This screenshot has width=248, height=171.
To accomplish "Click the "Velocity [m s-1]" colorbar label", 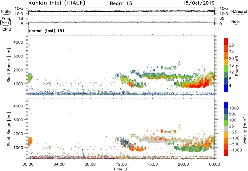I will tap(245, 129).
